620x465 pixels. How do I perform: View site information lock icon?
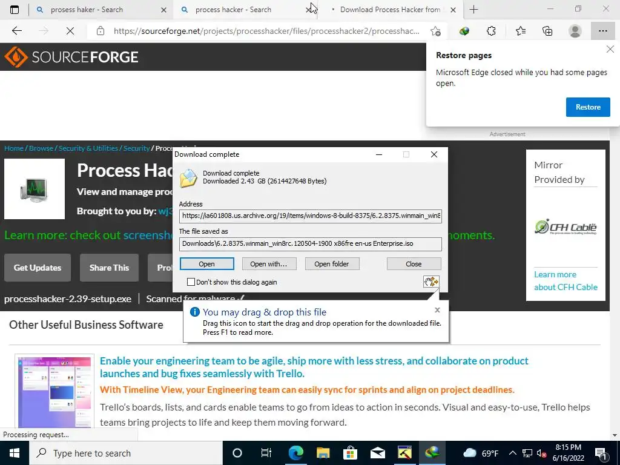[101, 31]
